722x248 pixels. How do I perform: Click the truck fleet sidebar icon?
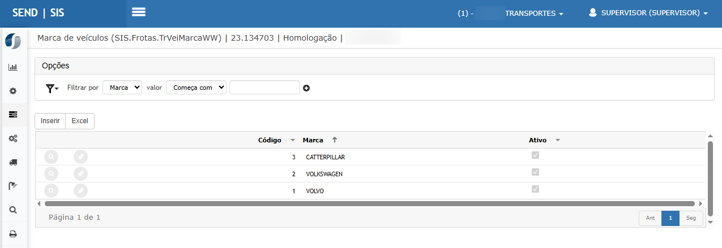coord(13,162)
